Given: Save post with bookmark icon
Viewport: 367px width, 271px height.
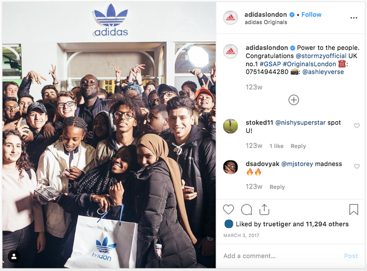Looking at the screenshot, I should [x=354, y=209].
